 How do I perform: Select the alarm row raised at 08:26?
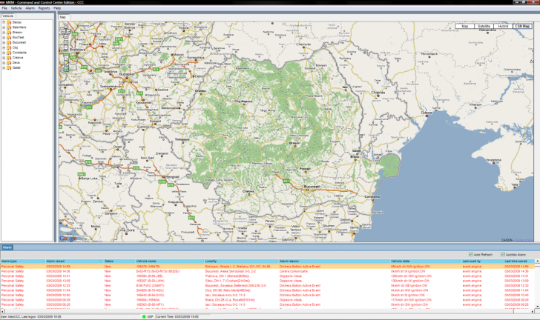tap(268, 304)
